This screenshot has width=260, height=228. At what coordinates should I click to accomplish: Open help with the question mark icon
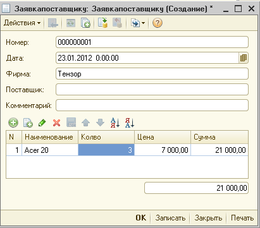pos(158,23)
